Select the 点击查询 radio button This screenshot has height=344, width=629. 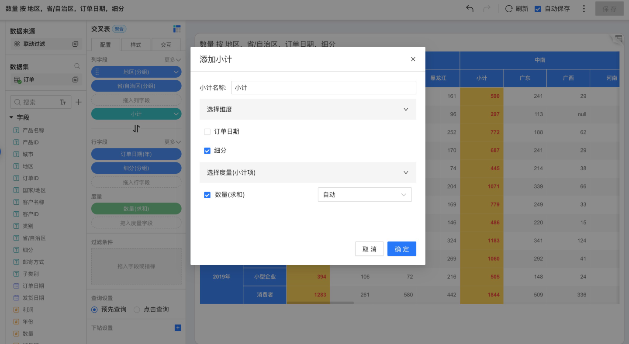coord(137,310)
